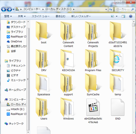Select ドキュメント library

[x=16, y=66]
